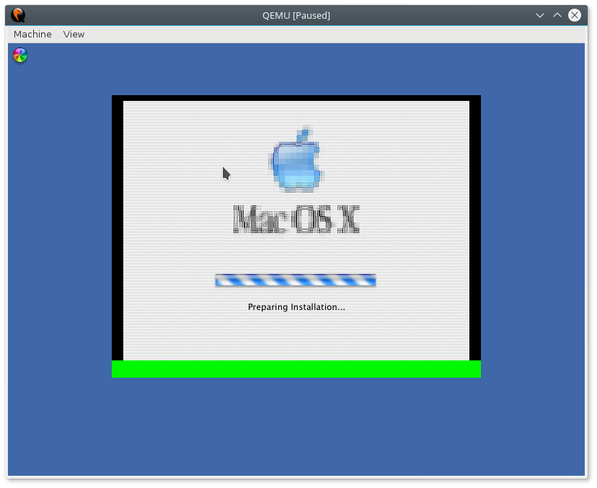The image size is (597, 488).
Task: Close the QEMU window
Action: [575, 15]
